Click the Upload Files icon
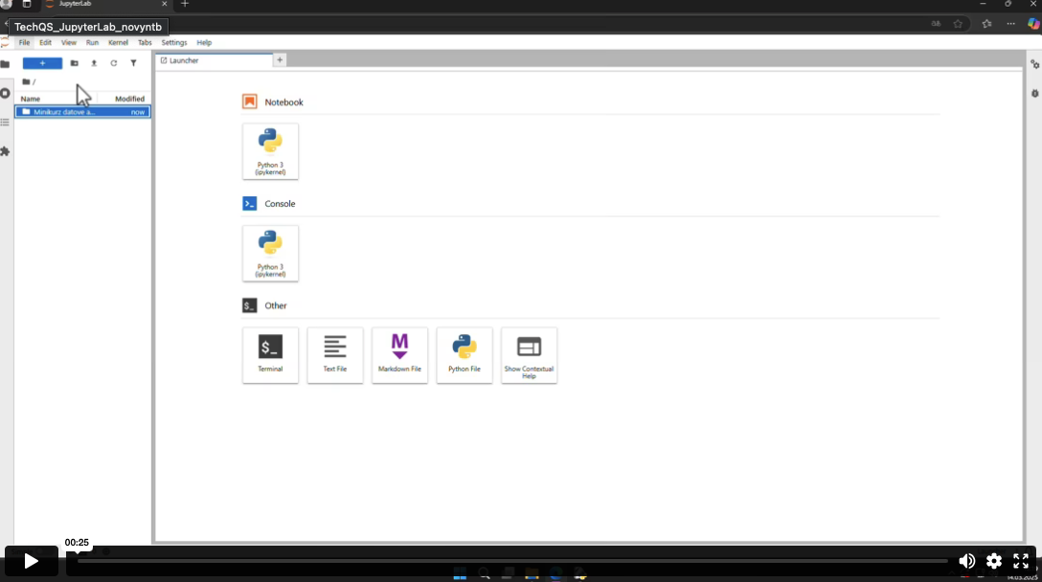 click(94, 63)
